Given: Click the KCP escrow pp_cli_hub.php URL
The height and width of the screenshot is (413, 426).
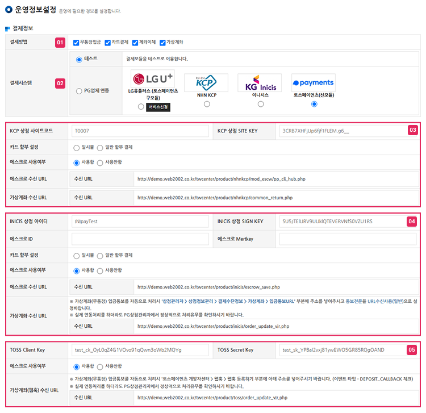Looking at the screenshot, I should coord(222,179).
